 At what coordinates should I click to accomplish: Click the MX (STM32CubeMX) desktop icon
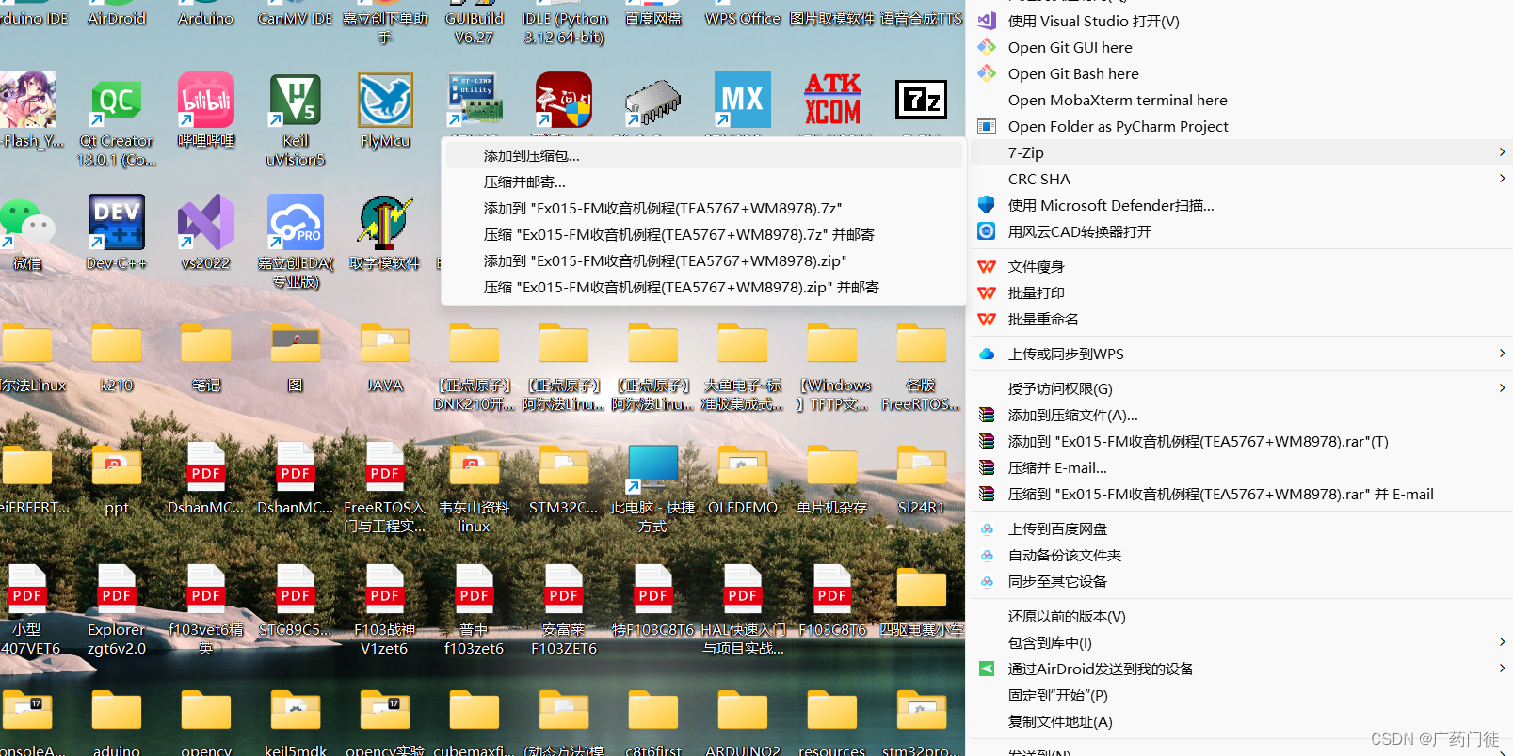coord(742,100)
